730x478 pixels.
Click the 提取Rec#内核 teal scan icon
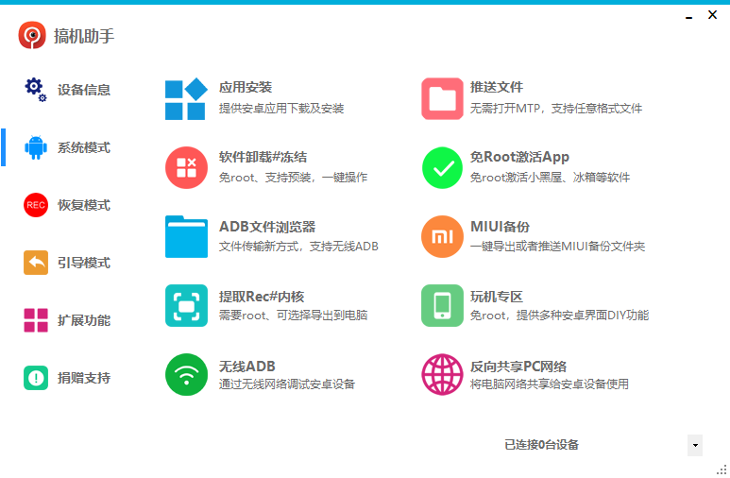click(x=186, y=306)
